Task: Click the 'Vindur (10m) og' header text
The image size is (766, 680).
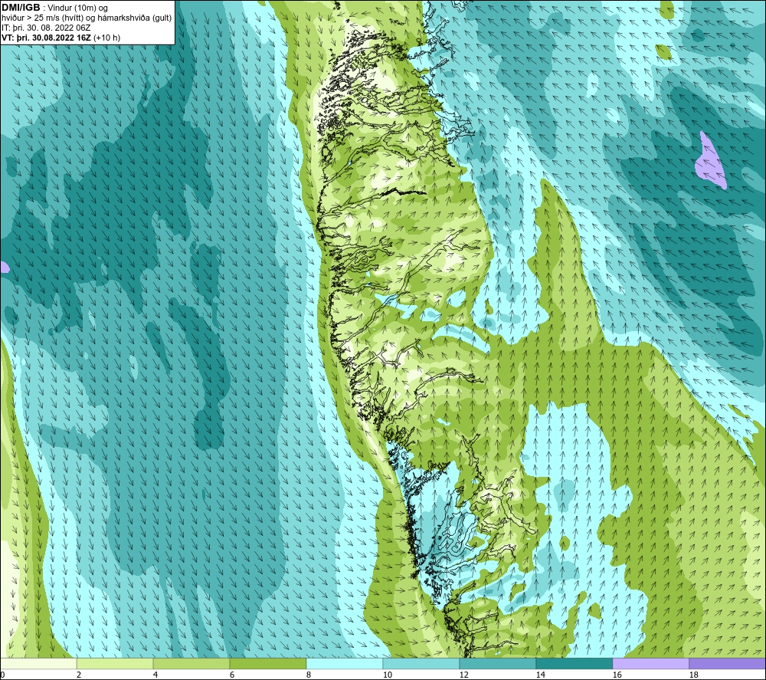Action: (78, 8)
